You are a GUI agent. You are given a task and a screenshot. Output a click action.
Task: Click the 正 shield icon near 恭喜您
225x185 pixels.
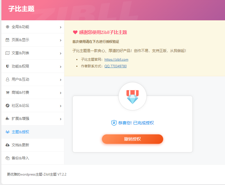point(114,123)
